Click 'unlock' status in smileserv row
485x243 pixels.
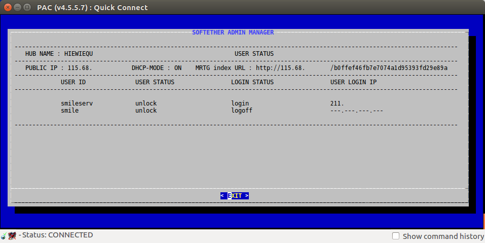[x=146, y=103]
